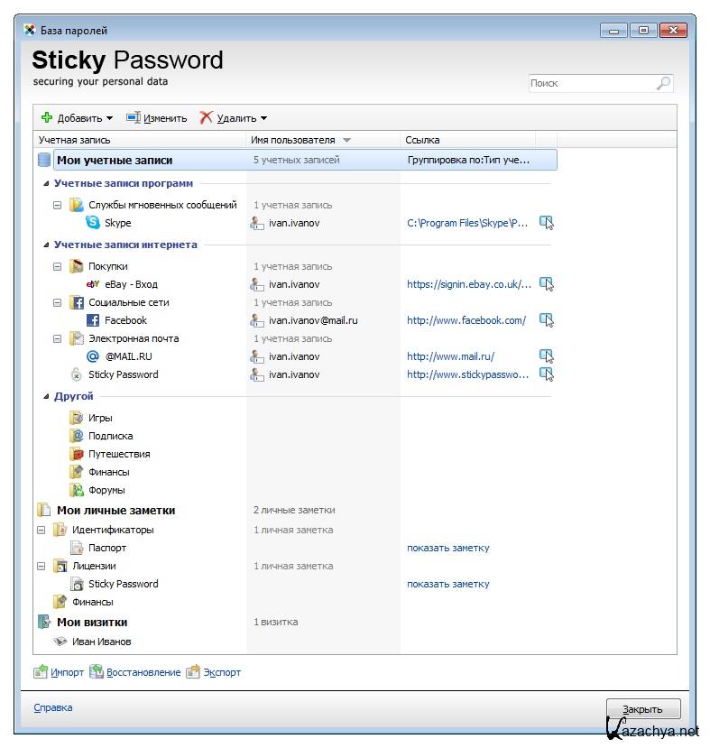Collapse the Социальные сети group

click(57, 302)
